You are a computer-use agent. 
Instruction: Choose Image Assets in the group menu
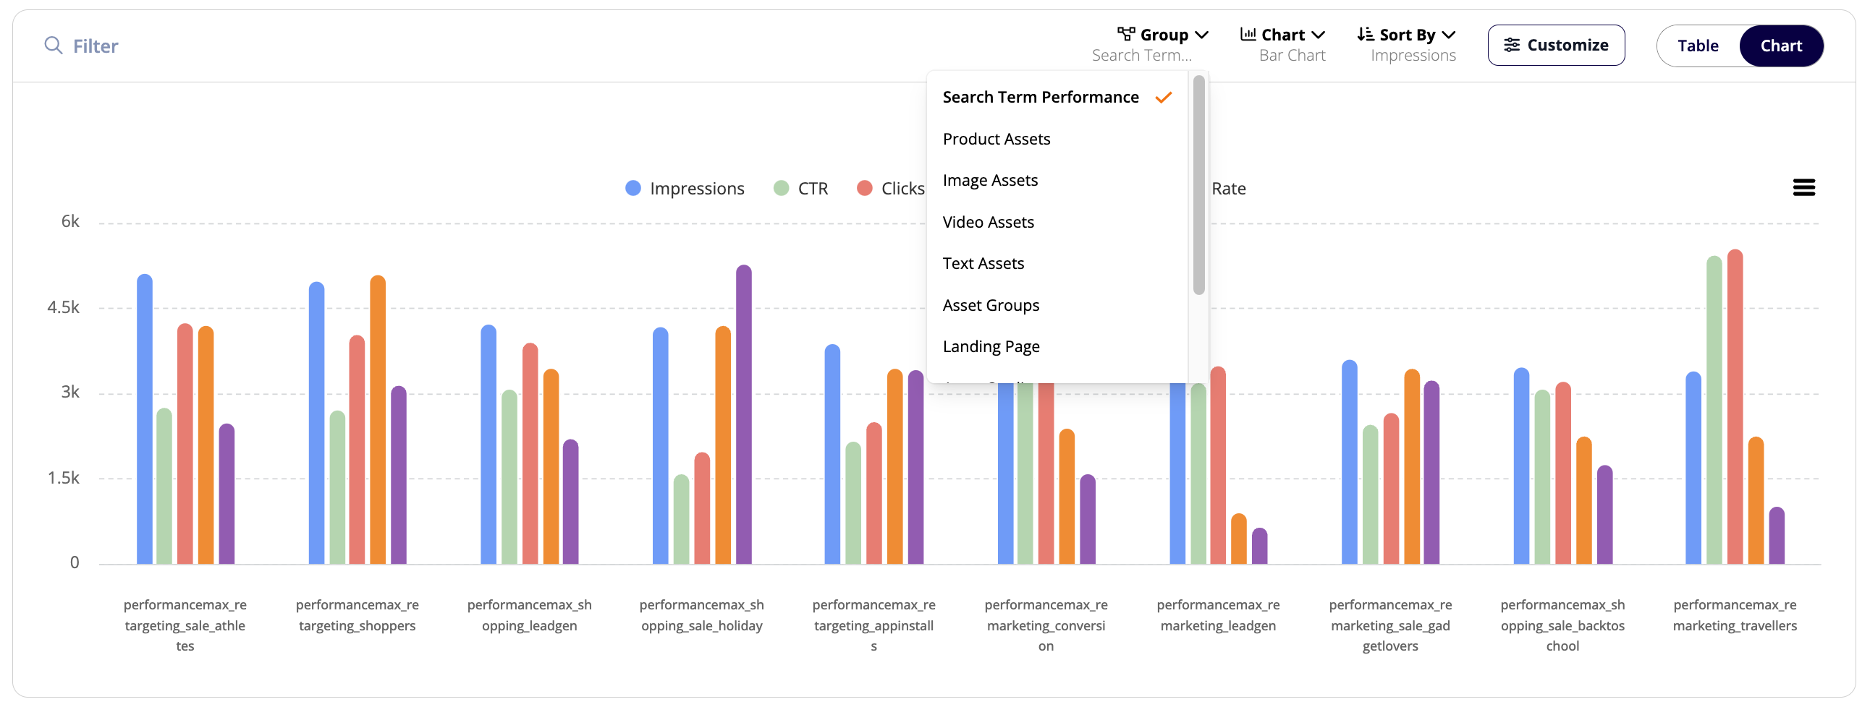tap(1057, 180)
